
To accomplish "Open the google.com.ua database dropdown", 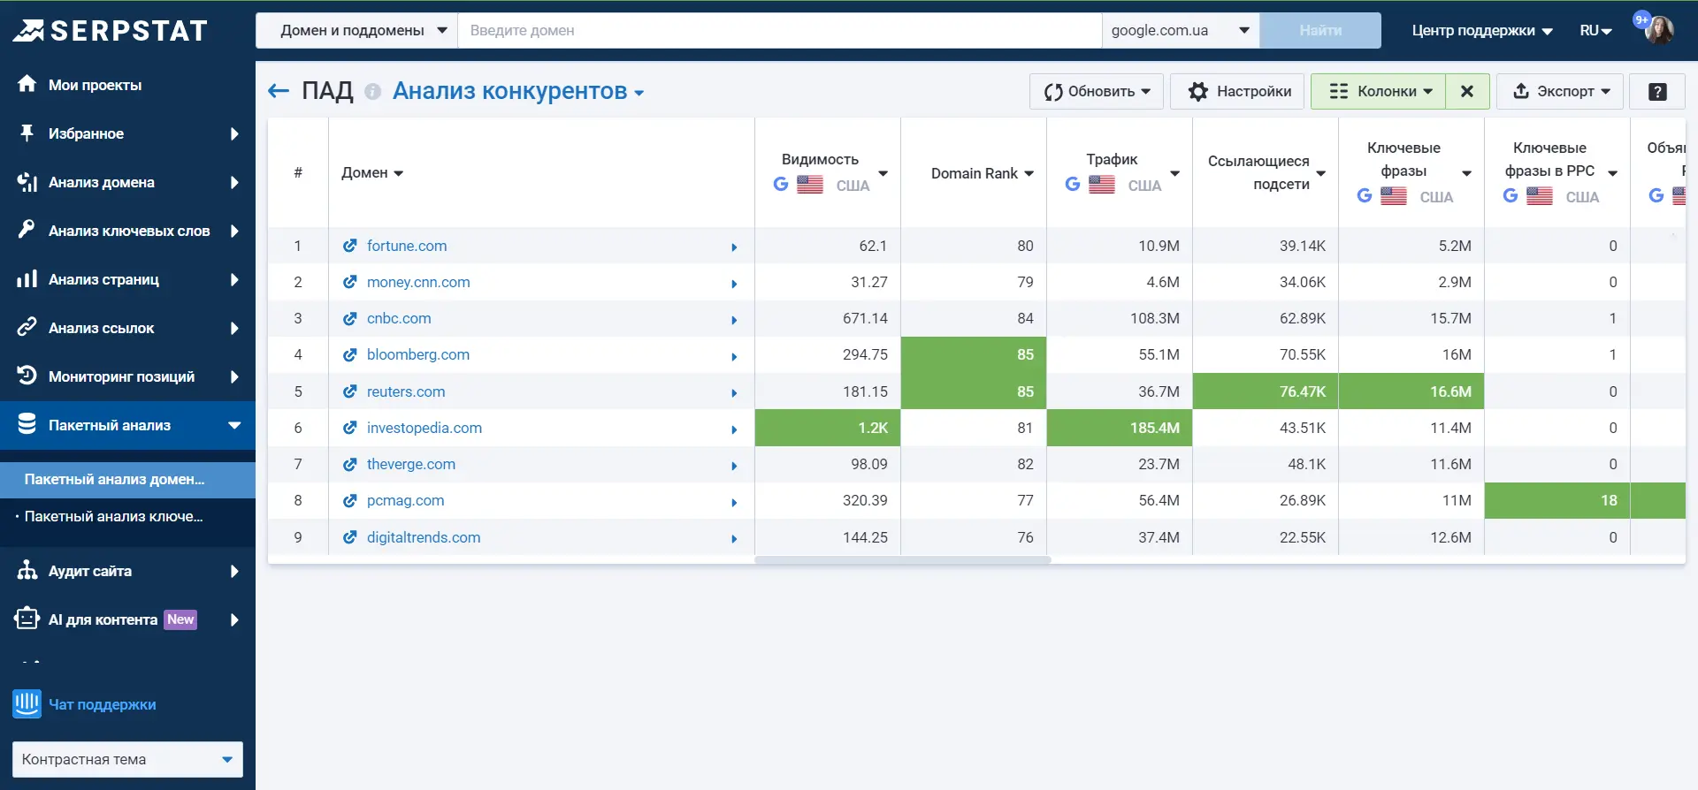I will (x=1181, y=30).
